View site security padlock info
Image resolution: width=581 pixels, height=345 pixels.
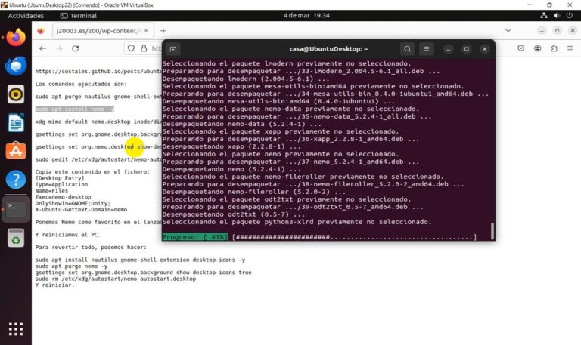pyautogui.click(x=144, y=48)
